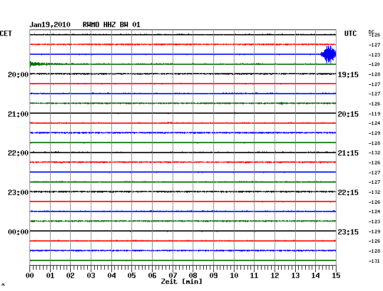Click the 09 minute axis label
Viewport: 383px width, 291px height.
click(x=213, y=276)
